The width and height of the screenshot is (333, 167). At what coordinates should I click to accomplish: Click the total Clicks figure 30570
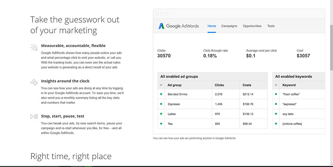(x=164, y=56)
